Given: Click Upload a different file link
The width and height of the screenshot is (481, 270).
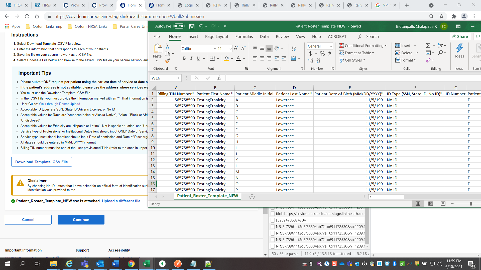Looking at the screenshot, I should point(122,201).
